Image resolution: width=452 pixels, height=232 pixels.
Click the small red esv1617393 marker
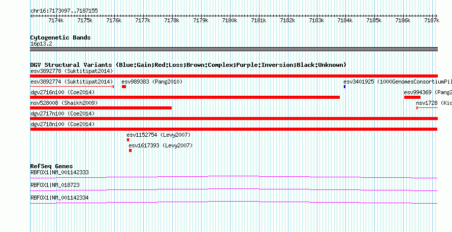pos(131,150)
